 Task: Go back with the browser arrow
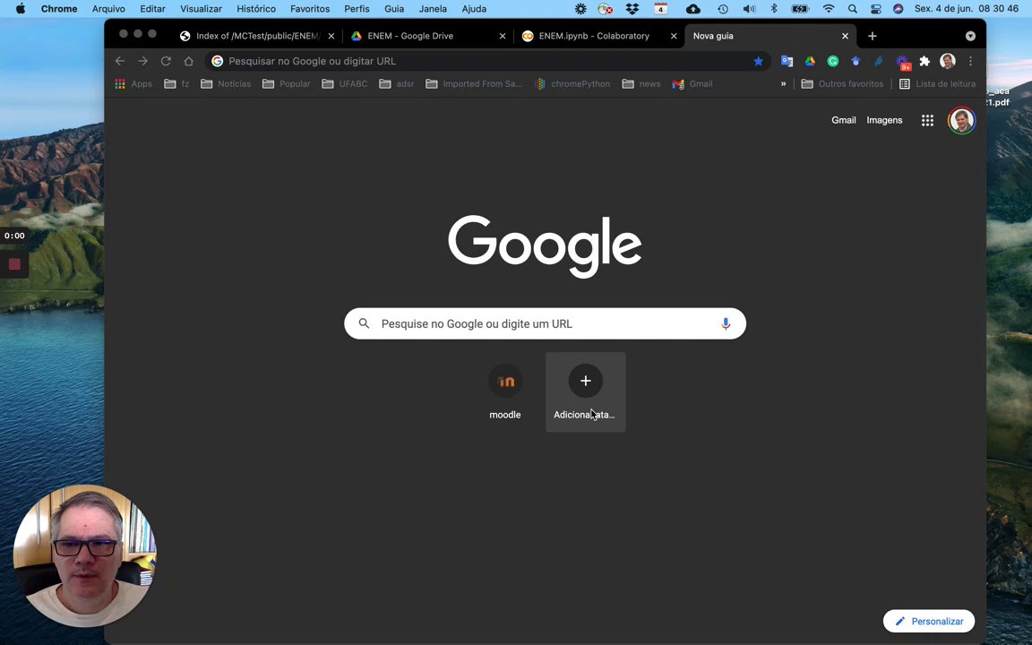coord(120,61)
